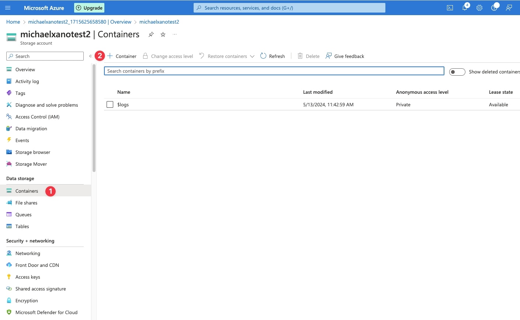
Task: Pin michaelxanotest2 to dashboard
Action: point(151,34)
